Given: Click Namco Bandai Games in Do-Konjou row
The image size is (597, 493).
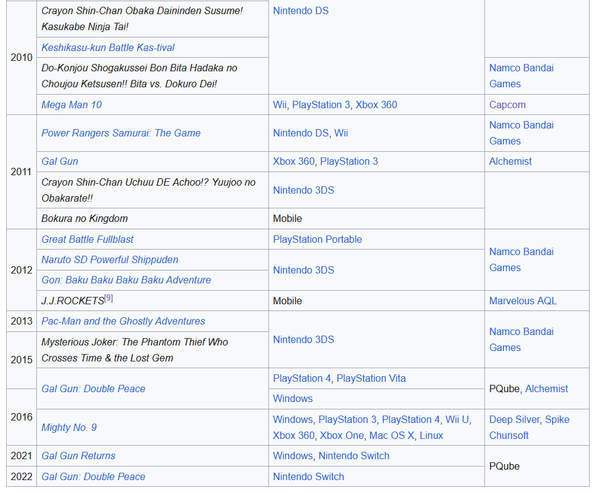Looking at the screenshot, I should click(x=521, y=76).
